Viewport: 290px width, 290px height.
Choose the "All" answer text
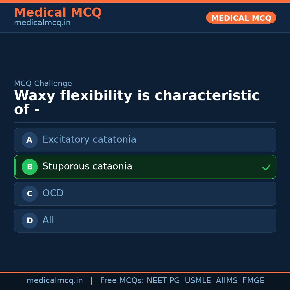(x=48, y=220)
